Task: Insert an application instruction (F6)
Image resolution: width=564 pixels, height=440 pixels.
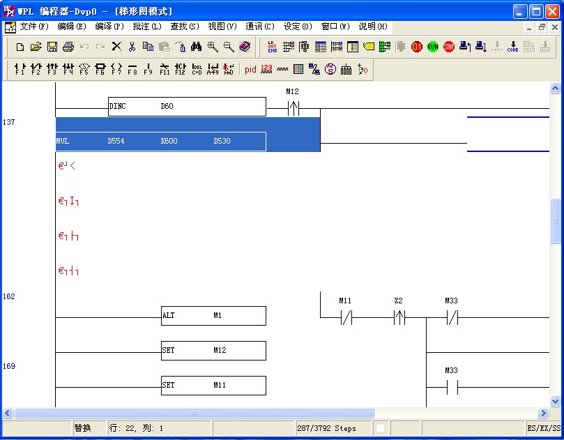Action: (100, 69)
